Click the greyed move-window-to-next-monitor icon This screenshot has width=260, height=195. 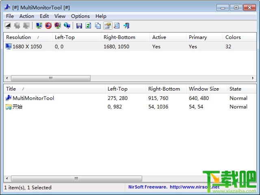pyautogui.click(x=17, y=26)
